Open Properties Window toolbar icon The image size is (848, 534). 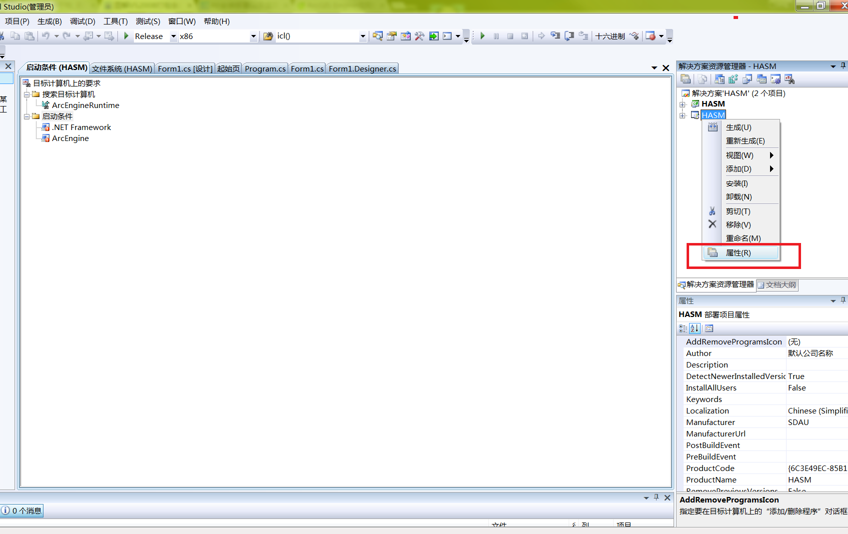click(391, 36)
